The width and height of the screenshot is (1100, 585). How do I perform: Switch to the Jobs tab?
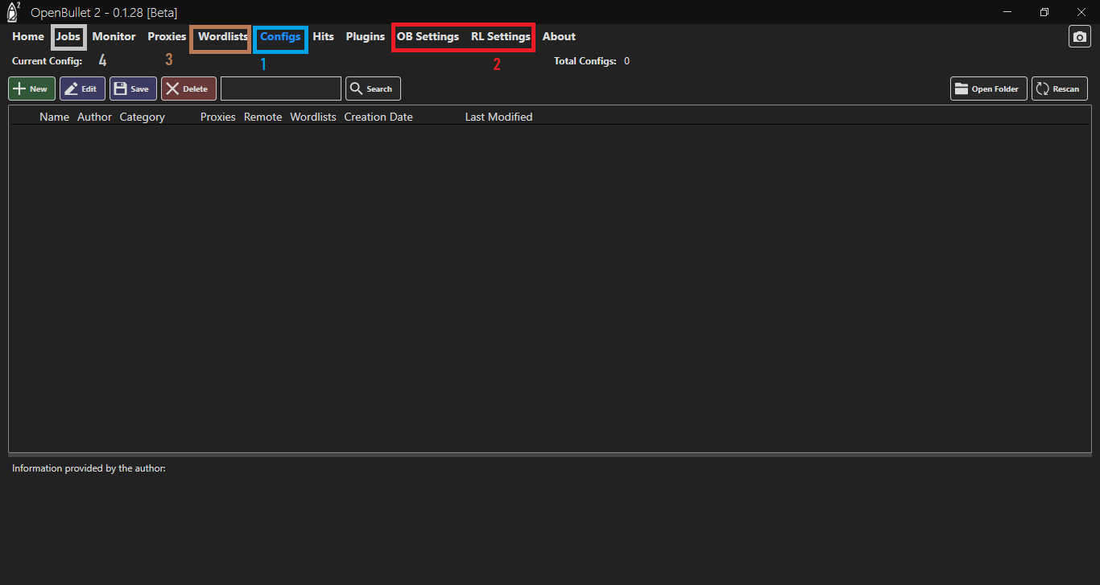pyautogui.click(x=68, y=36)
